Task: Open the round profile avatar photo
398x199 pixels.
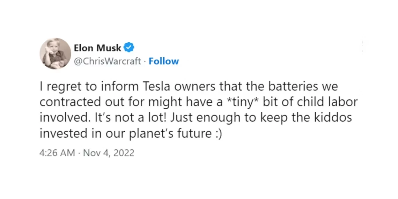Action: click(55, 54)
